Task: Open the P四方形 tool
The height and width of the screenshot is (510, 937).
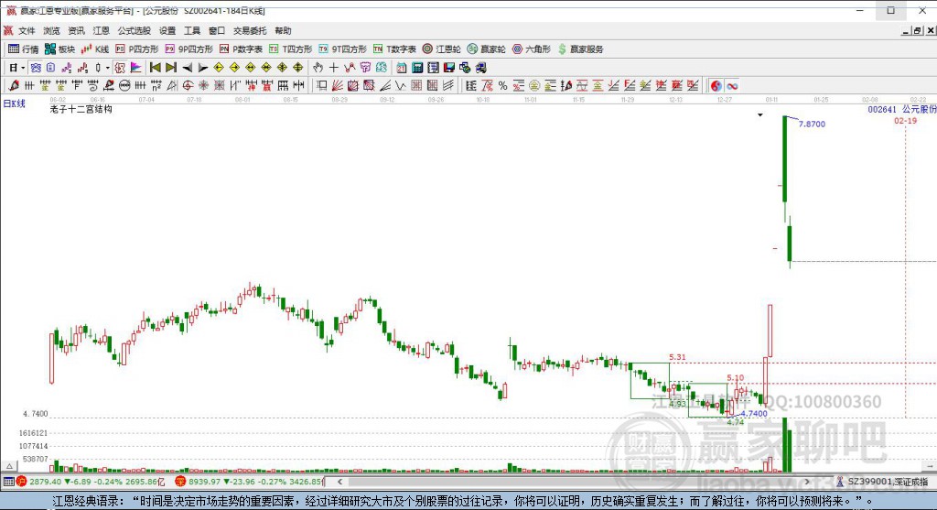Action: 137,49
